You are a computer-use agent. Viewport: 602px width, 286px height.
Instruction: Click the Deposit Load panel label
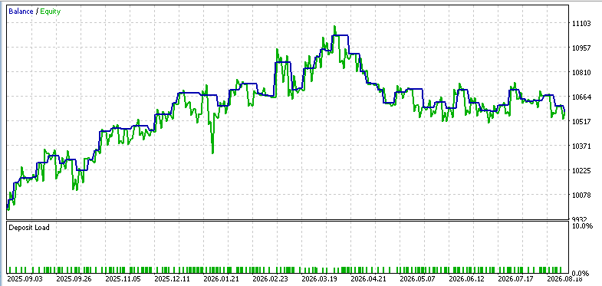click(29, 227)
